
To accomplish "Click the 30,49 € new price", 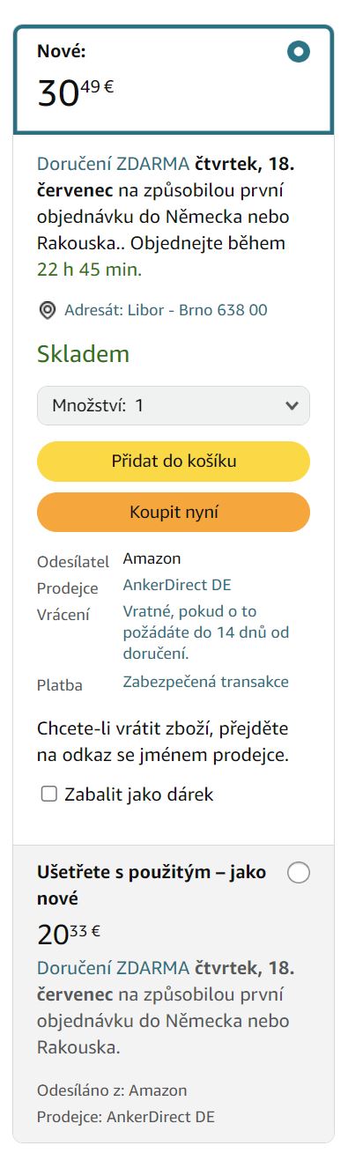I will (76, 91).
